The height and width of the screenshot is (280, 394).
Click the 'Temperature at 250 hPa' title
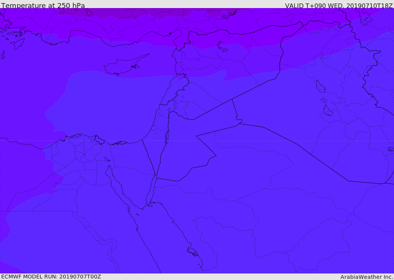point(43,5)
